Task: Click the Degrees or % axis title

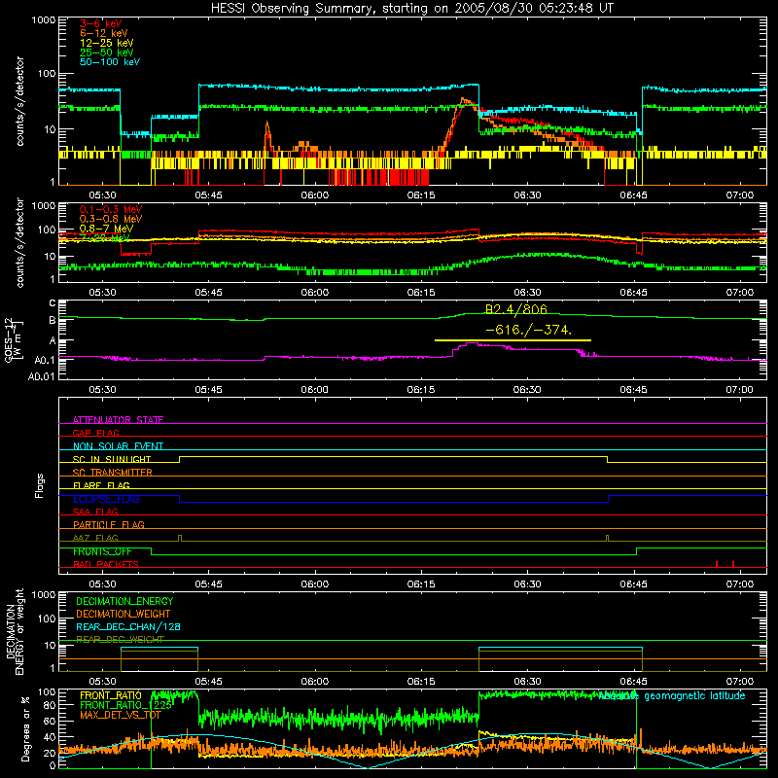Action: (x=26, y=729)
